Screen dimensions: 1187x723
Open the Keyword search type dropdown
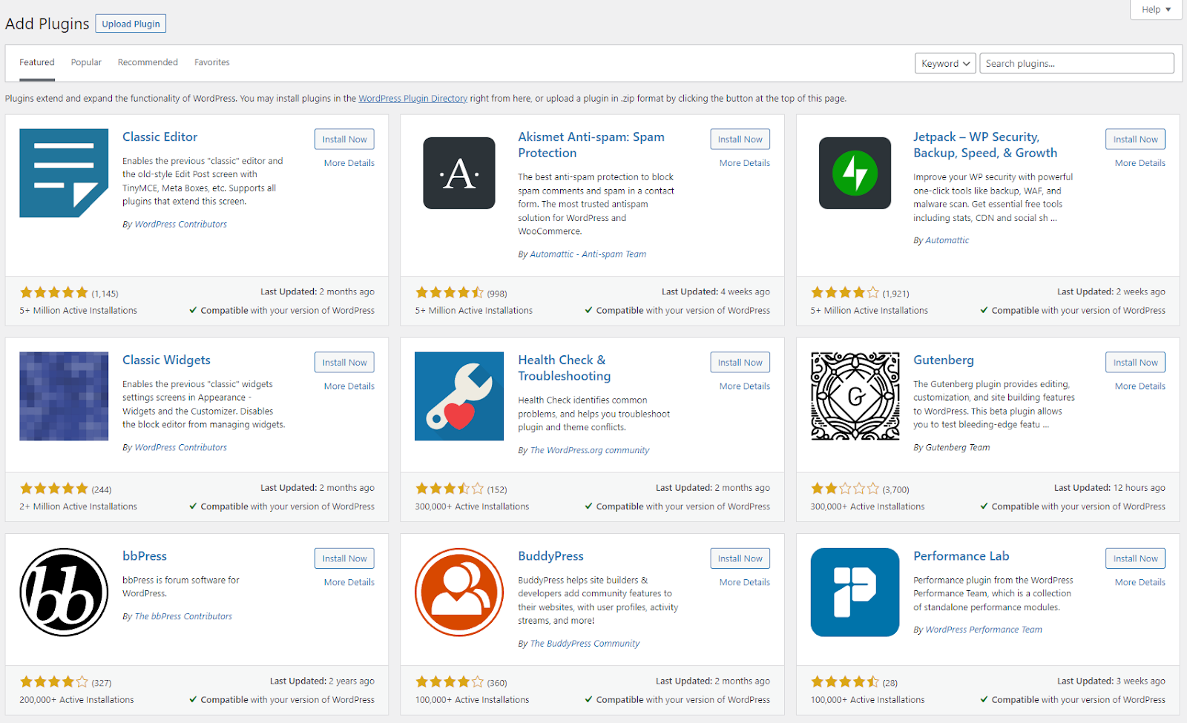[x=945, y=64]
